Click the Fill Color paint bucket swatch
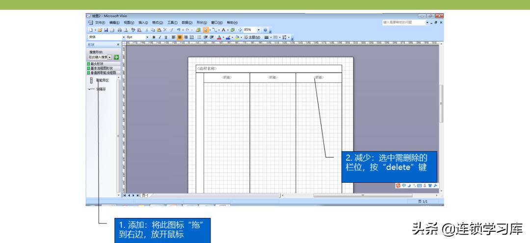 click(x=237, y=37)
